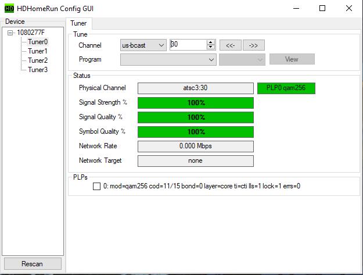
Task: Select Tuner0 in the device tree
Action: click(x=38, y=42)
